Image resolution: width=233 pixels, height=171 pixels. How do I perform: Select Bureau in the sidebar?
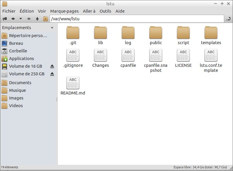click(x=28, y=43)
